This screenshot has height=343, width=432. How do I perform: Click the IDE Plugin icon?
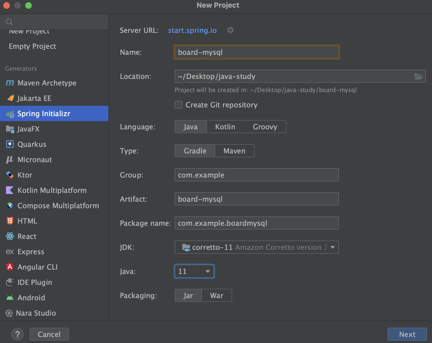click(x=10, y=282)
